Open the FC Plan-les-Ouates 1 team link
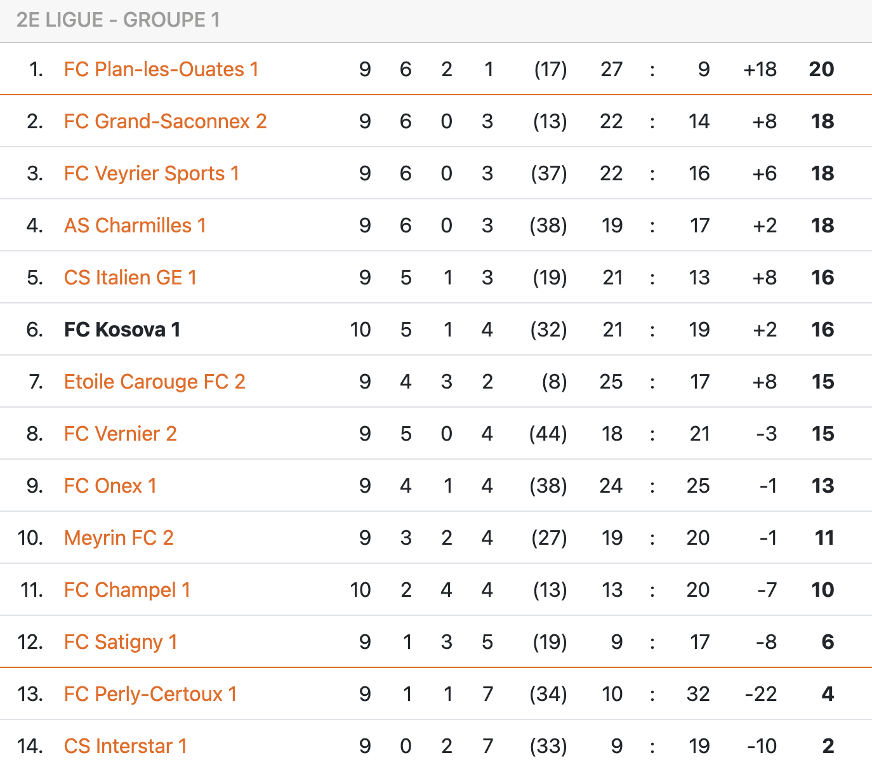Image resolution: width=872 pixels, height=767 pixels. (x=161, y=69)
